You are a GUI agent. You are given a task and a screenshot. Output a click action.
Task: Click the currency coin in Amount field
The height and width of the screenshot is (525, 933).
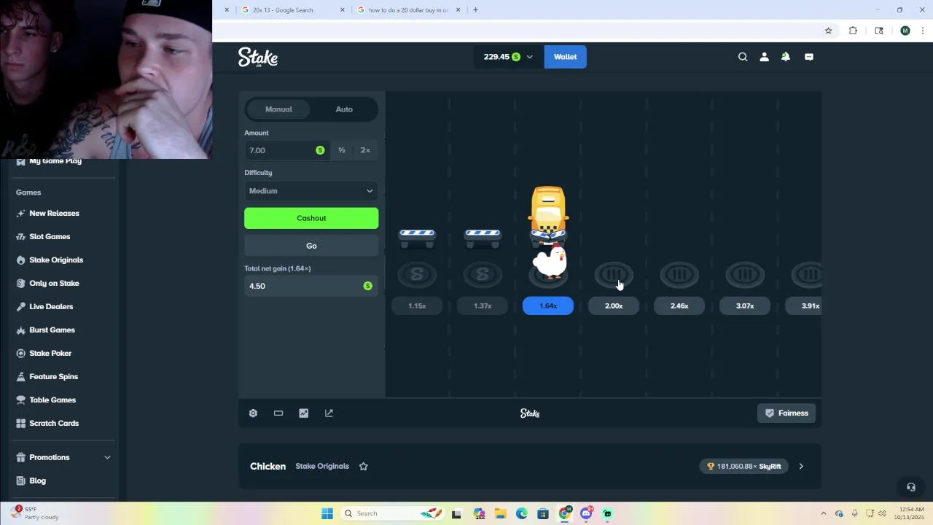[x=320, y=150]
